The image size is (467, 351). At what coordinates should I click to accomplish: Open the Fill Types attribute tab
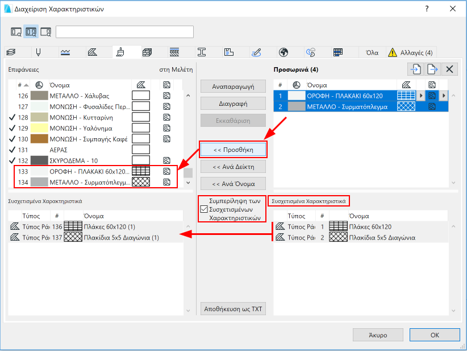(93, 52)
